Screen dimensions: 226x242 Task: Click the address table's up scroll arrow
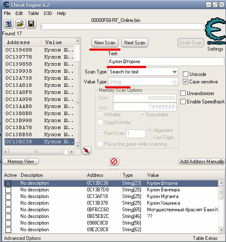click(221, 183)
